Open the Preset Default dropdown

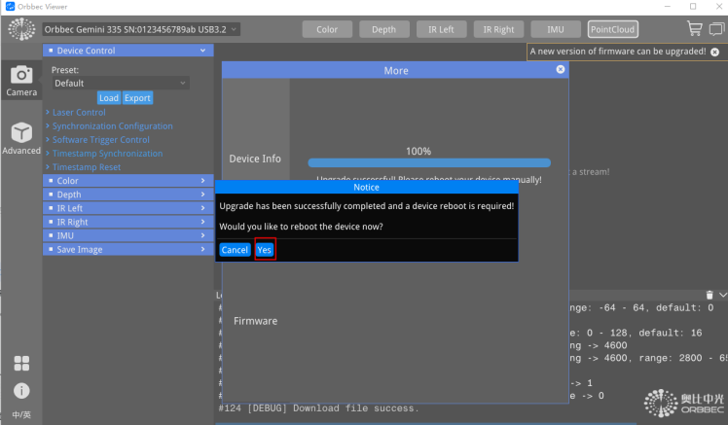click(121, 84)
